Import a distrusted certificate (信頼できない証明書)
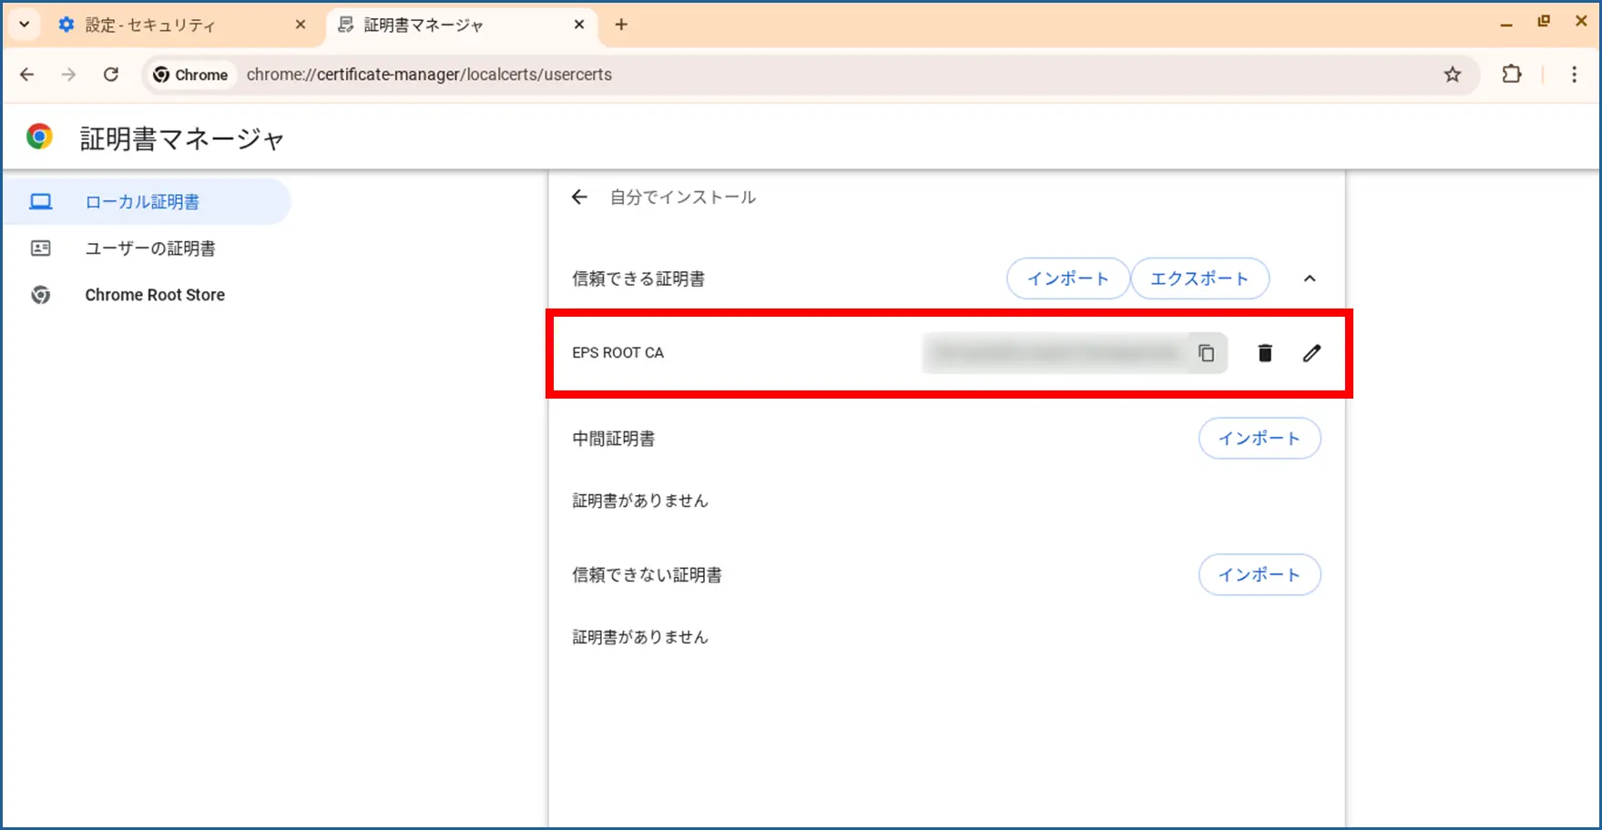The width and height of the screenshot is (1602, 830). pyautogui.click(x=1259, y=575)
